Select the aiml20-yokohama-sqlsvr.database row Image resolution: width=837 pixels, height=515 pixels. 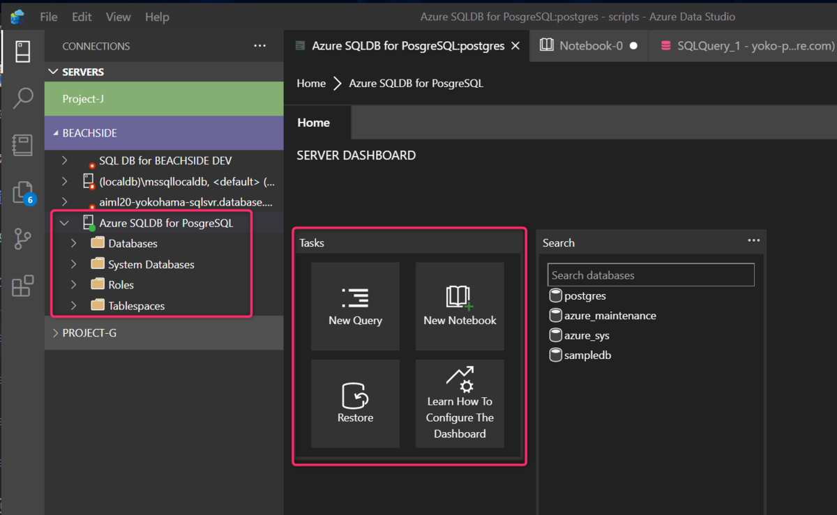tap(164, 202)
